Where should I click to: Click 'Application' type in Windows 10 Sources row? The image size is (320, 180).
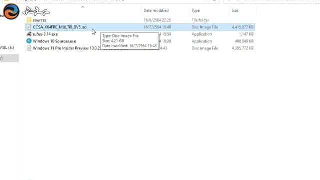[x=202, y=41]
